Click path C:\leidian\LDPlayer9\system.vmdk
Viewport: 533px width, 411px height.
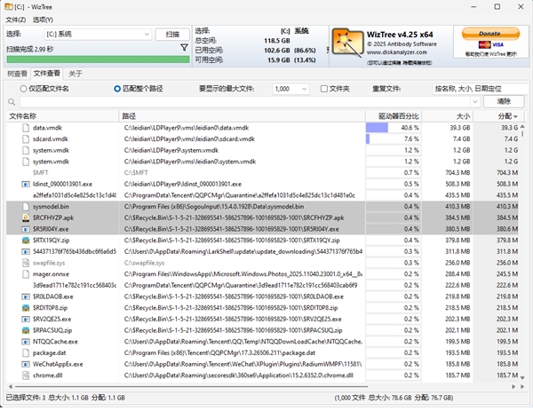pyautogui.click(x=171, y=150)
